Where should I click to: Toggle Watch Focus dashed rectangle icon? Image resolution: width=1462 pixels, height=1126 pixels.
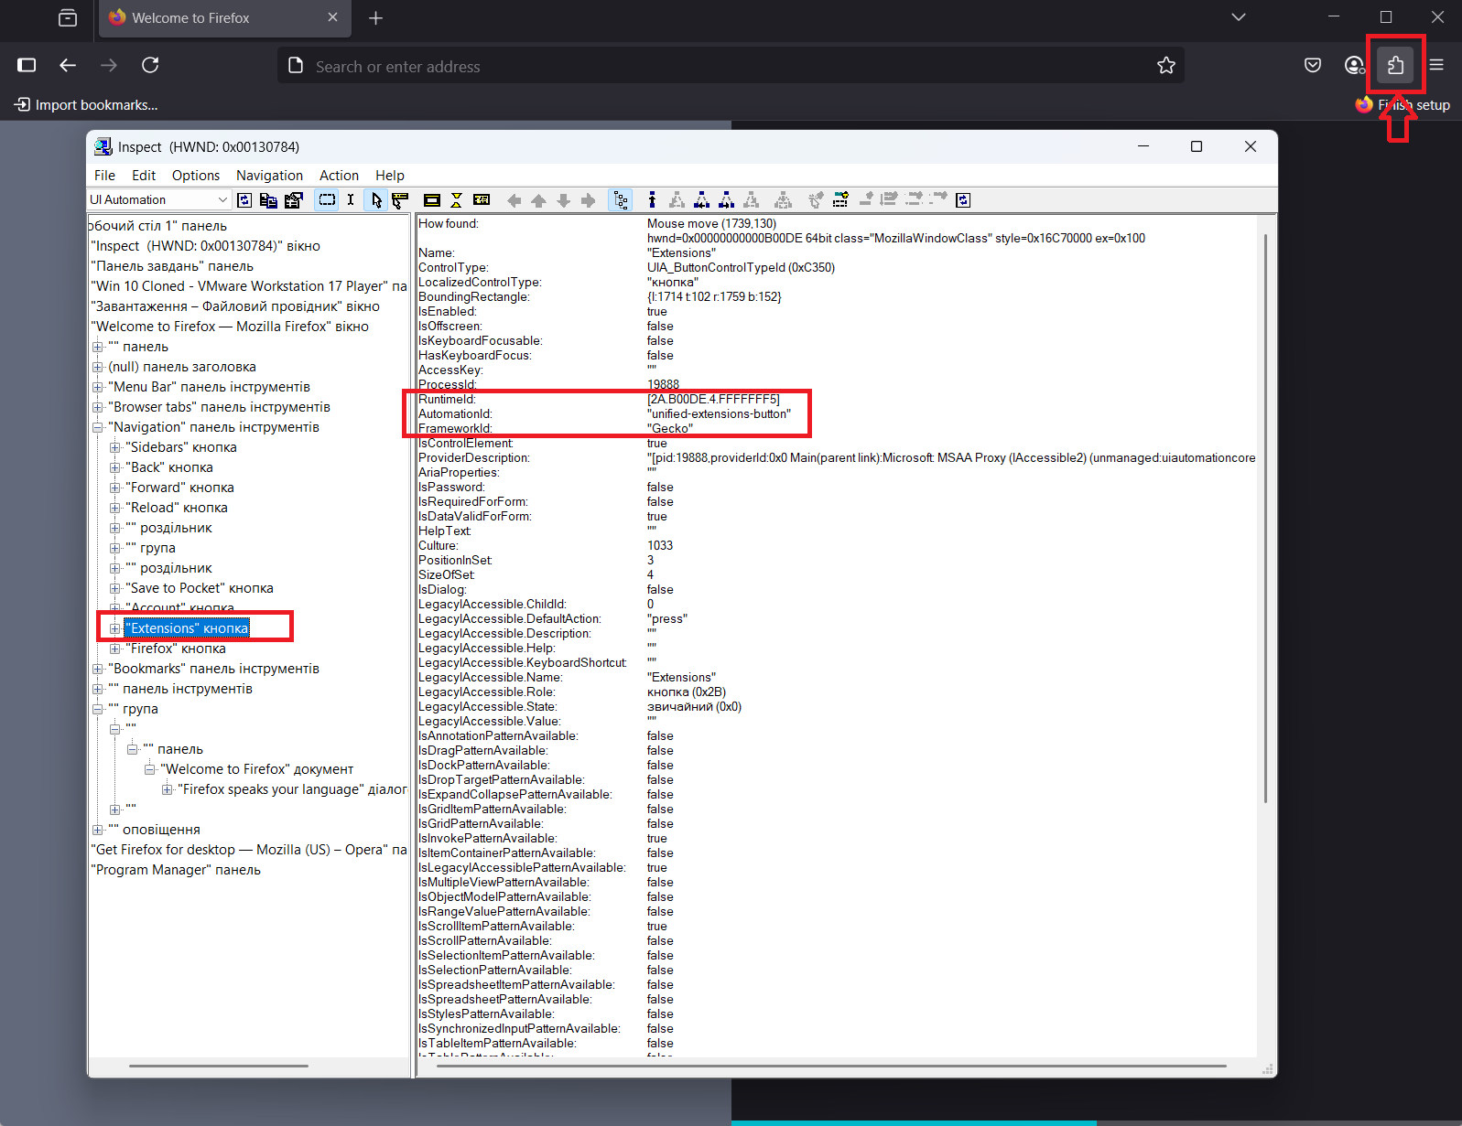click(327, 200)
